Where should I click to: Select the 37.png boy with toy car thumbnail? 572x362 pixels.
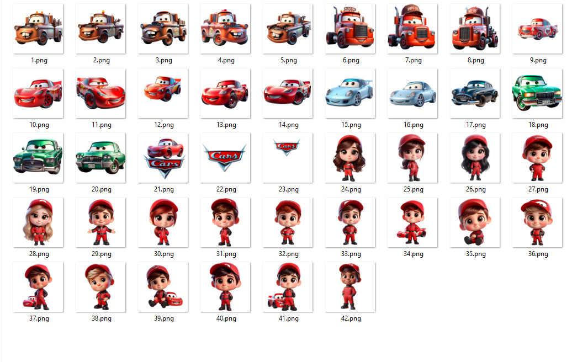(38, 287)
